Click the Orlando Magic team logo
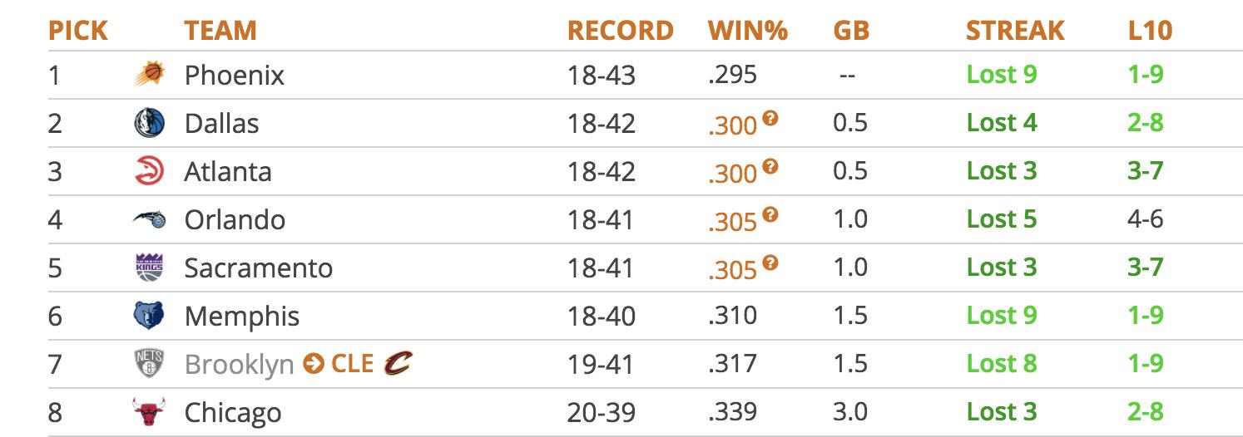This screenshot has height=437, width=1243. 150,219
